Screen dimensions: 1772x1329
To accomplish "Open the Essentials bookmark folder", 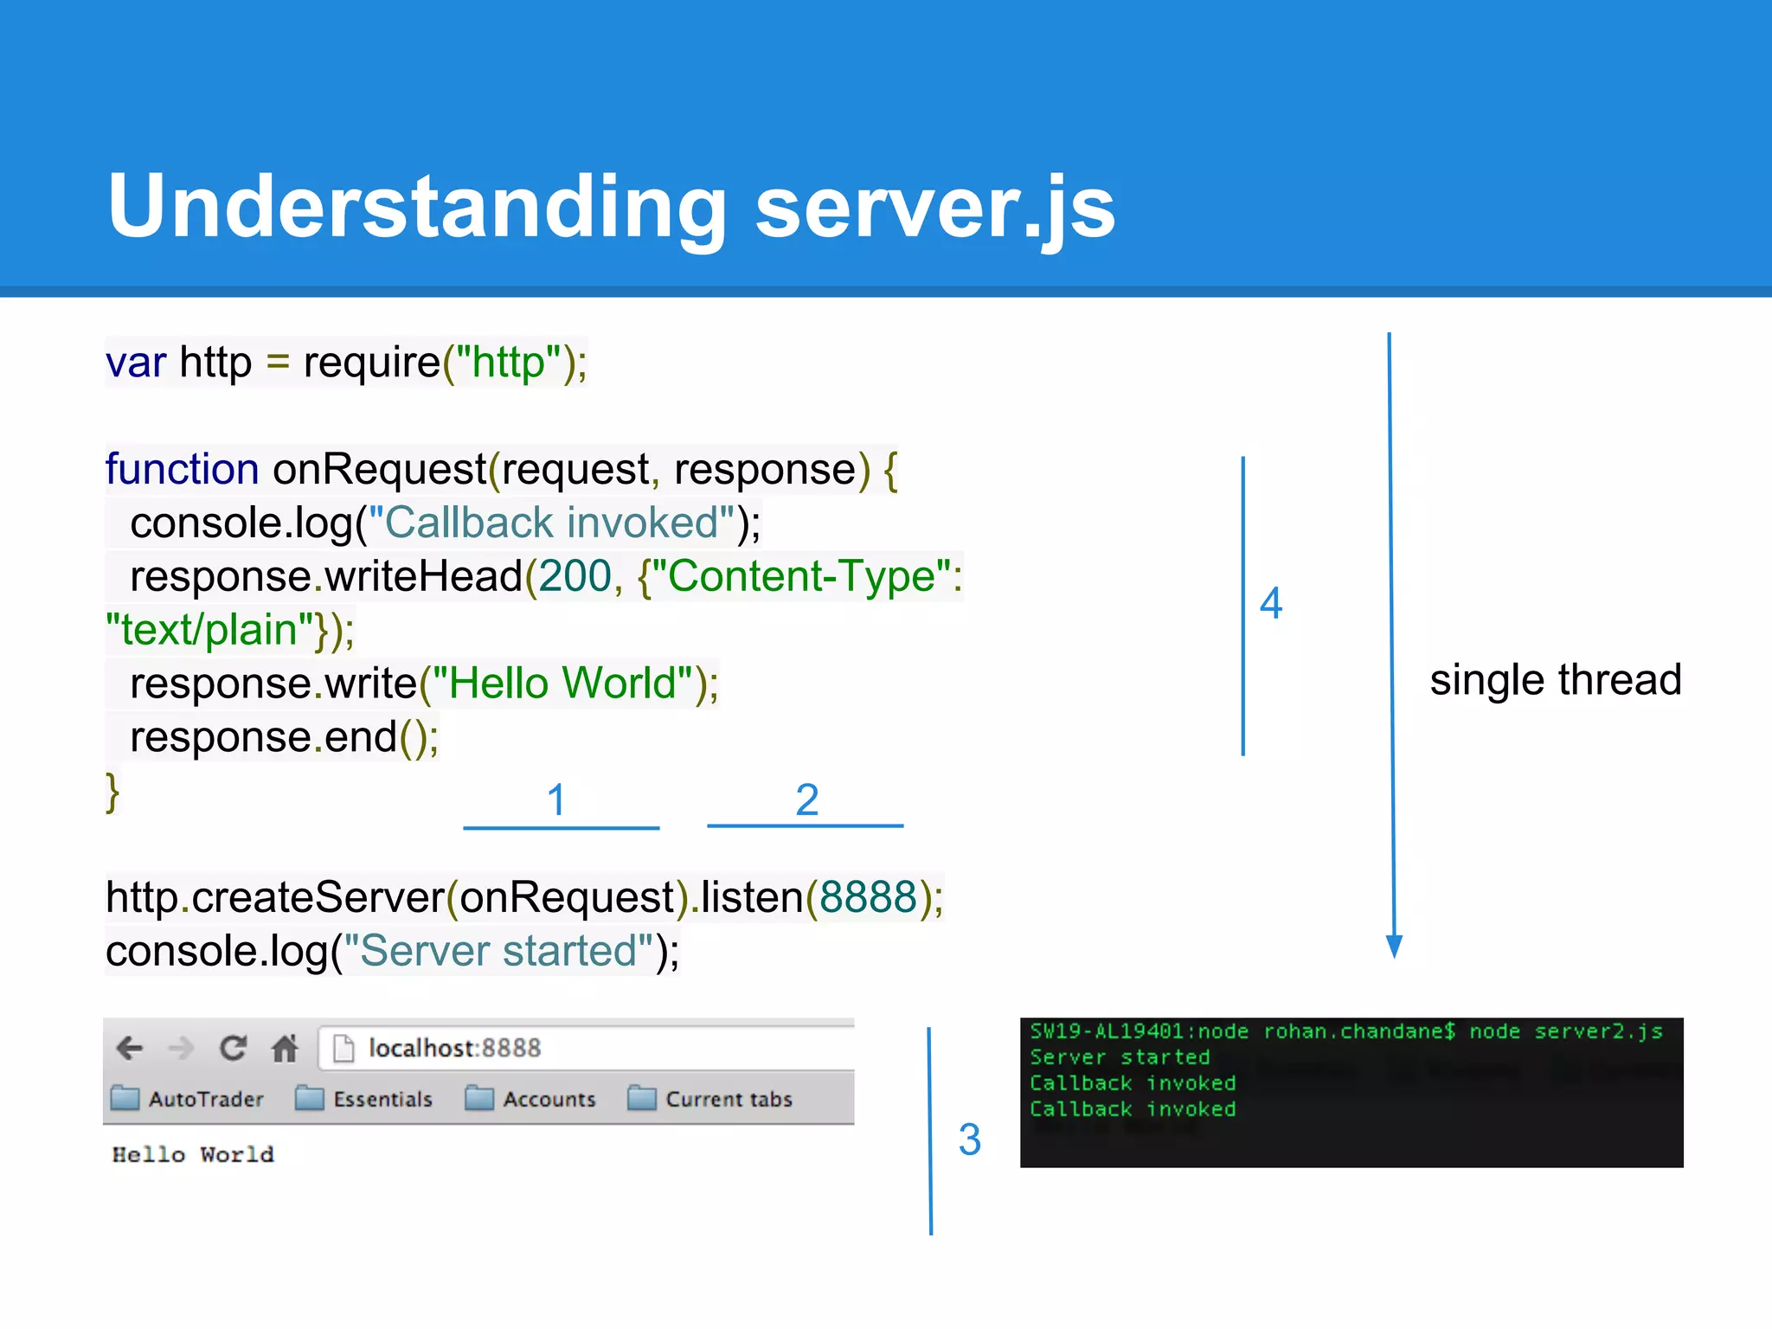I will click(x=364, y=1099).
